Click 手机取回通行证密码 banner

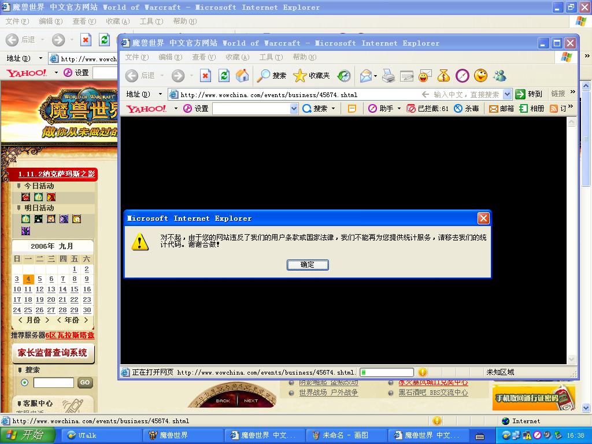point(534,397)
